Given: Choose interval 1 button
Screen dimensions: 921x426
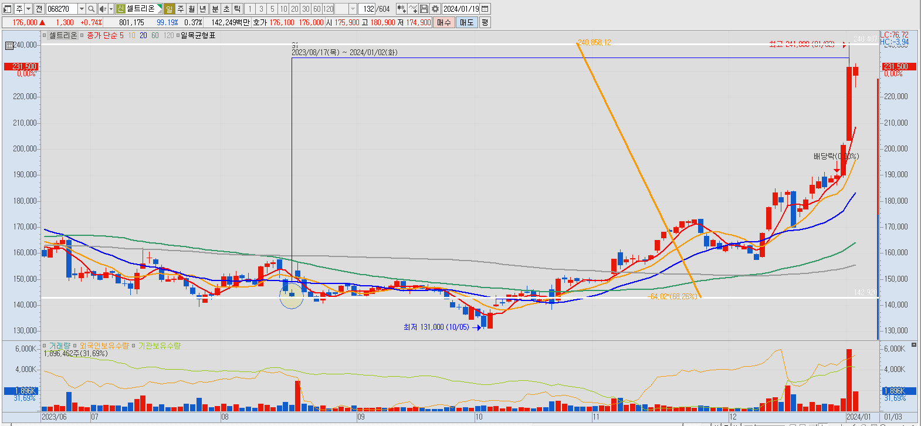Looking at the screenshot, I should 249,9.
